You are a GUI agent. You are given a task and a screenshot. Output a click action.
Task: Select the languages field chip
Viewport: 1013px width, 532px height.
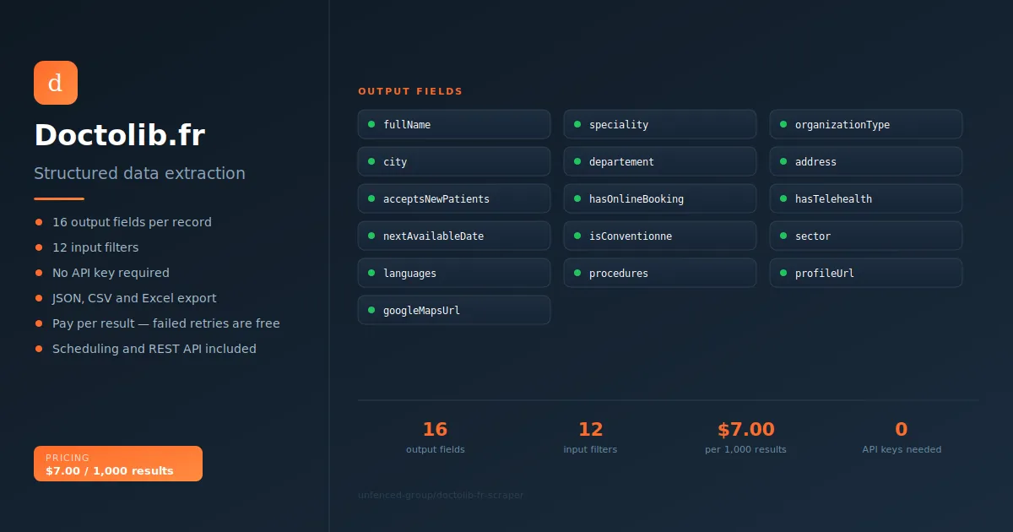point(454,273)
